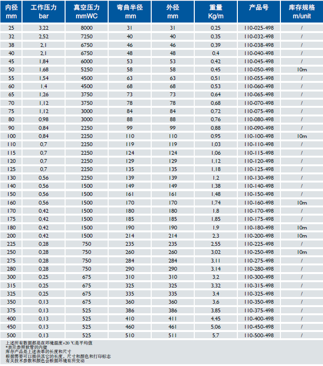The image size is (323, 366).
Task: Click the 10m stock cell for 110-250-498
Action: click(301, 252)
